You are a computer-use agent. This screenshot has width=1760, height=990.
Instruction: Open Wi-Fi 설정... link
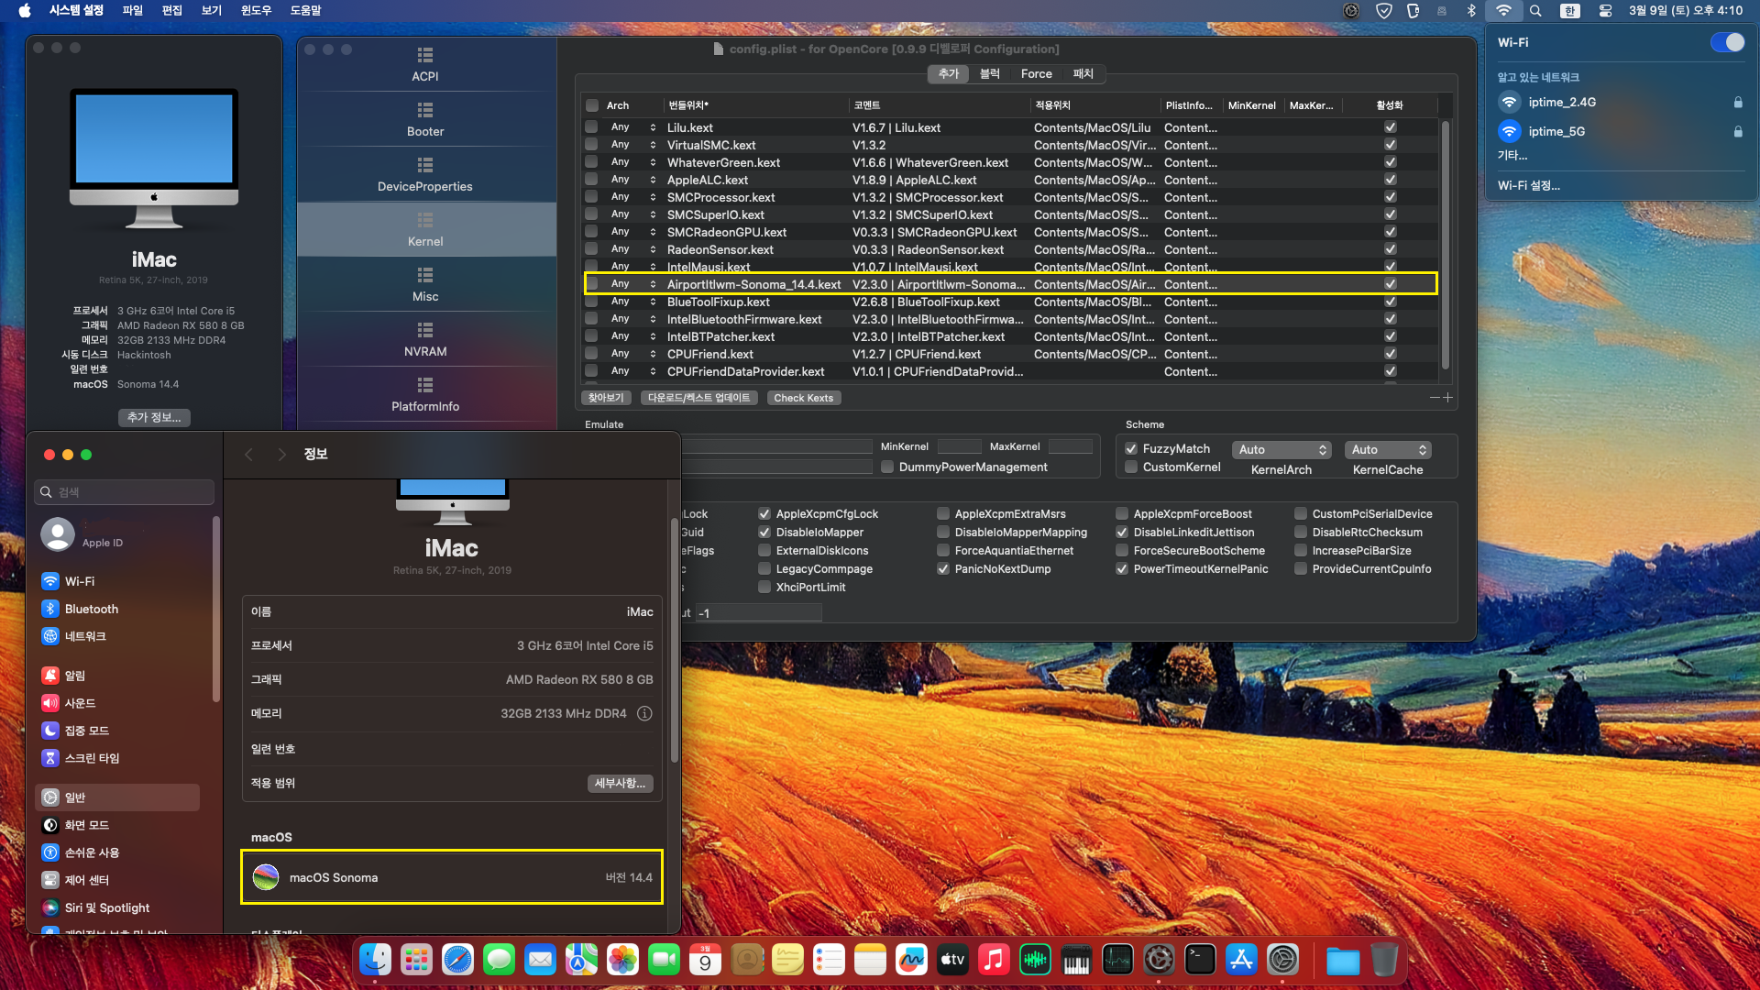[x=1529, y=185]
